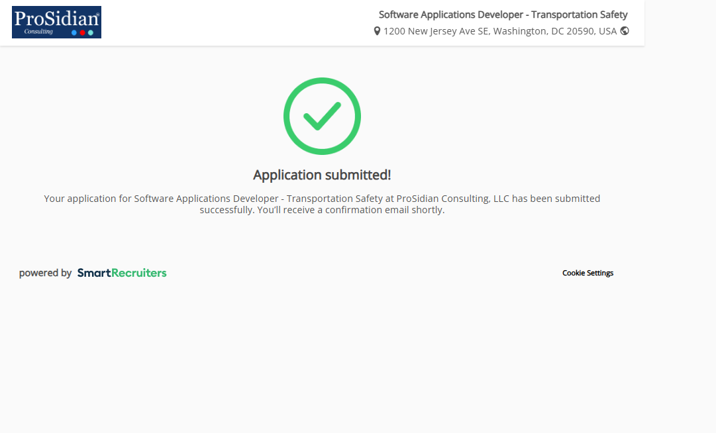Click the blue dot in ProSidian logo
Image resolution: width=716 pixels, height=433 pixels.
tap(74, 32)
